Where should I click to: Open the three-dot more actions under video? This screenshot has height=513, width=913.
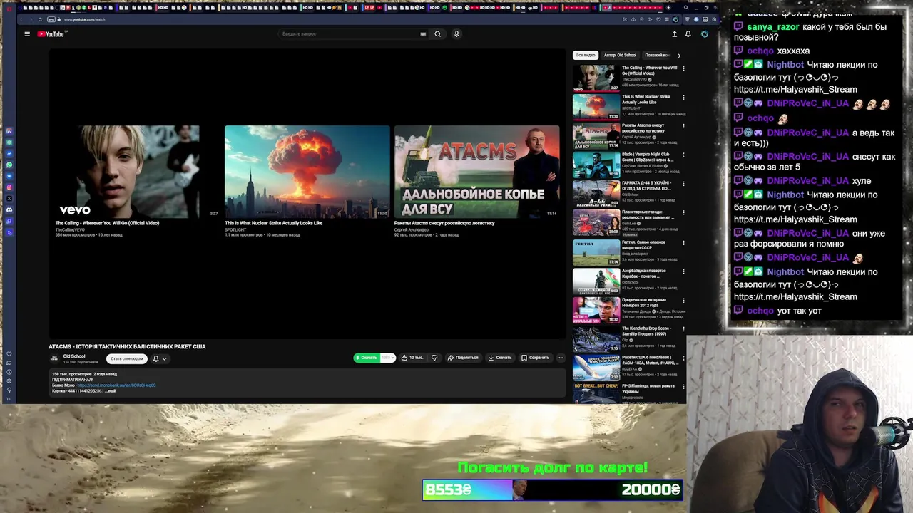[x=561, y=358]
